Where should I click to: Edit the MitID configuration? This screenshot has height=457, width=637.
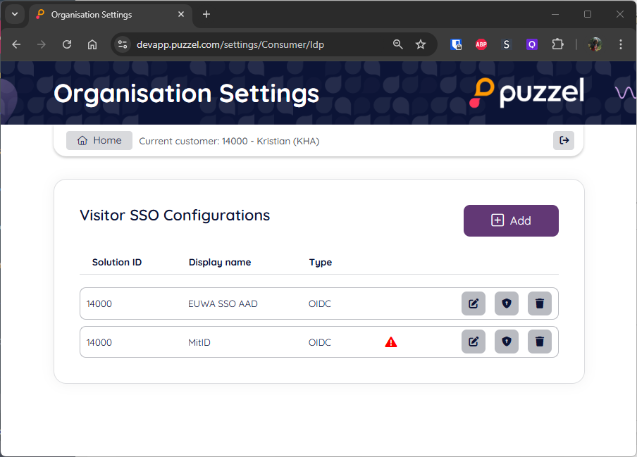tap(474, 342)
